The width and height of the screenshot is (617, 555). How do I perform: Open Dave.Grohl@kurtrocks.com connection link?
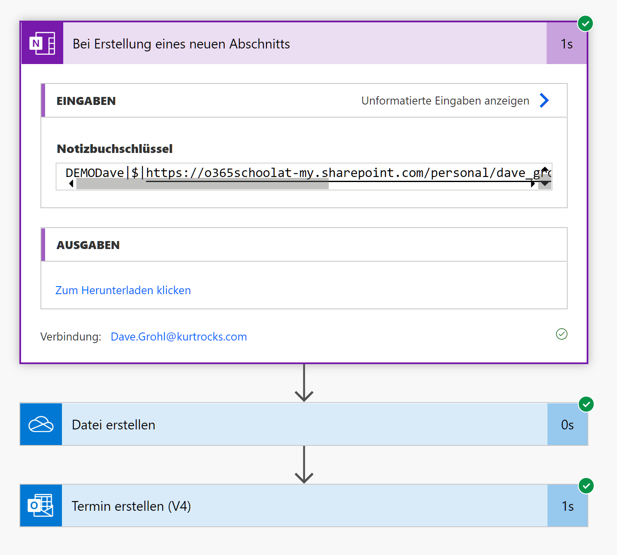point(179,337)
